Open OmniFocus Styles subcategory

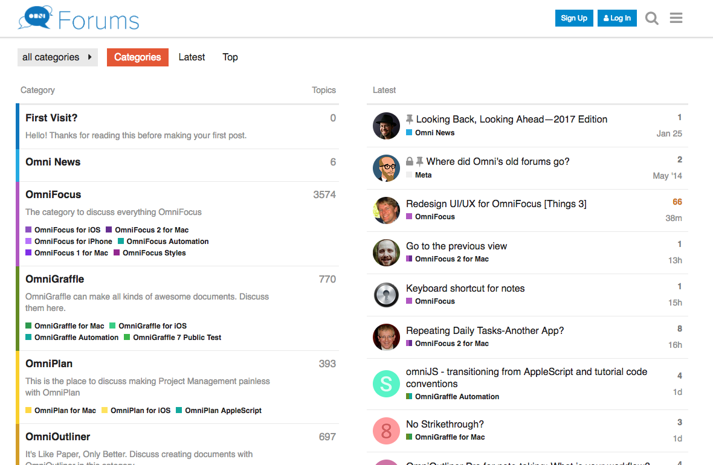click(x=150, y=252)
